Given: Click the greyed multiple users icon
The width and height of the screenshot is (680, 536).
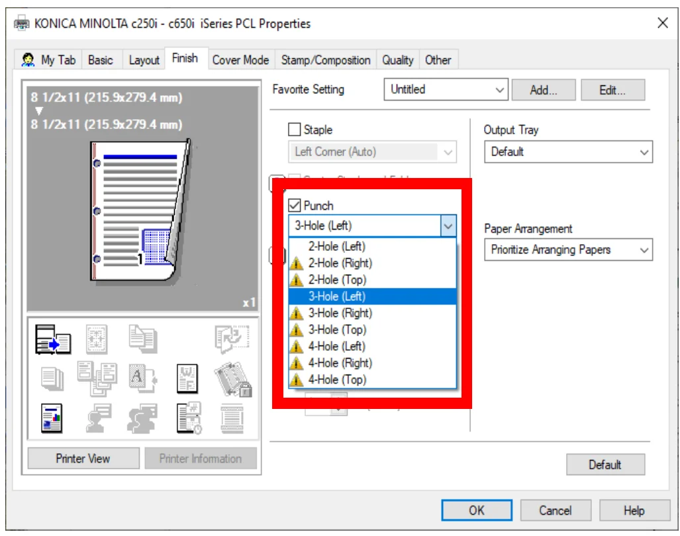Looking at the screenshot, I should coord(142,419).
